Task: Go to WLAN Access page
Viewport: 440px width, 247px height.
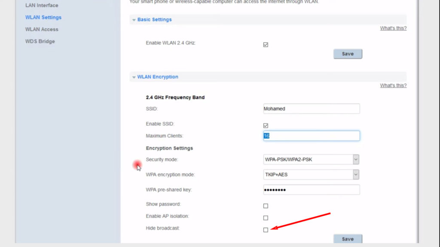Action: 42,30
